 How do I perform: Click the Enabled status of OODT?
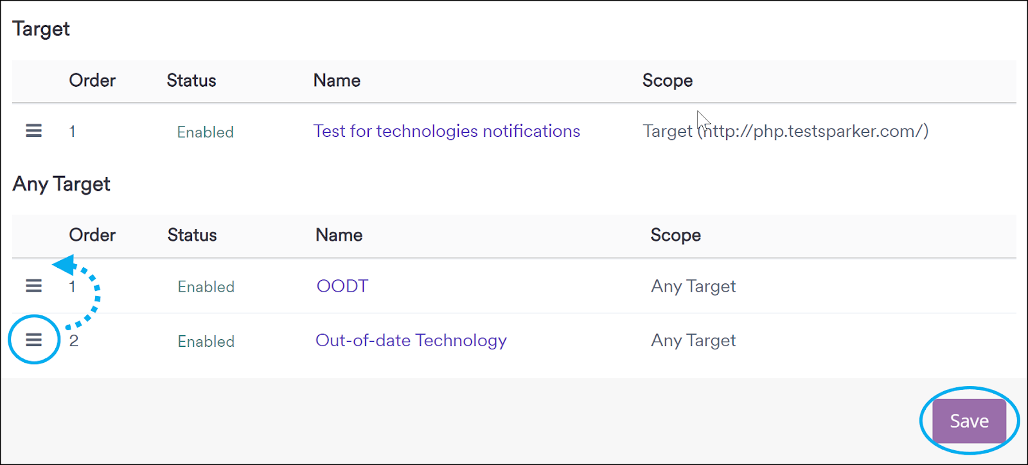[x=206, y=286]
